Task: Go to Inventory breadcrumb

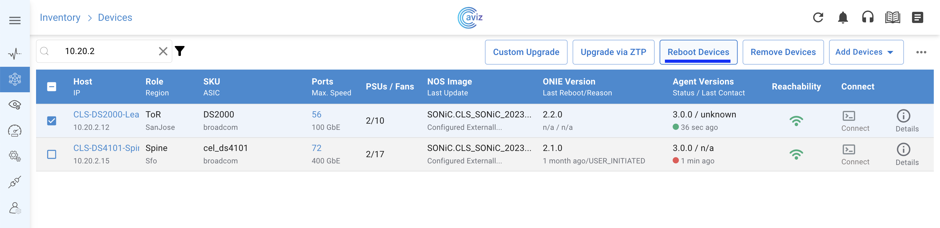Action: [60, 17]
